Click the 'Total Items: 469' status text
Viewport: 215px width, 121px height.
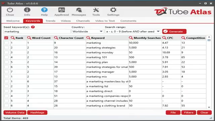click(16, 118)
